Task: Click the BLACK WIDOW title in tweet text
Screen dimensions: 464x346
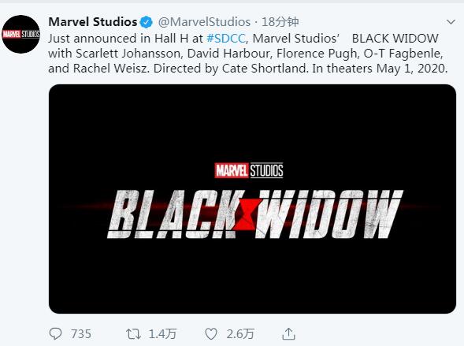Action: pos(395,39)
